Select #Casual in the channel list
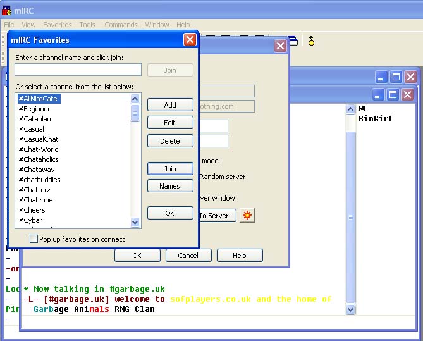 pyautogui.click(x=31, y=129)
